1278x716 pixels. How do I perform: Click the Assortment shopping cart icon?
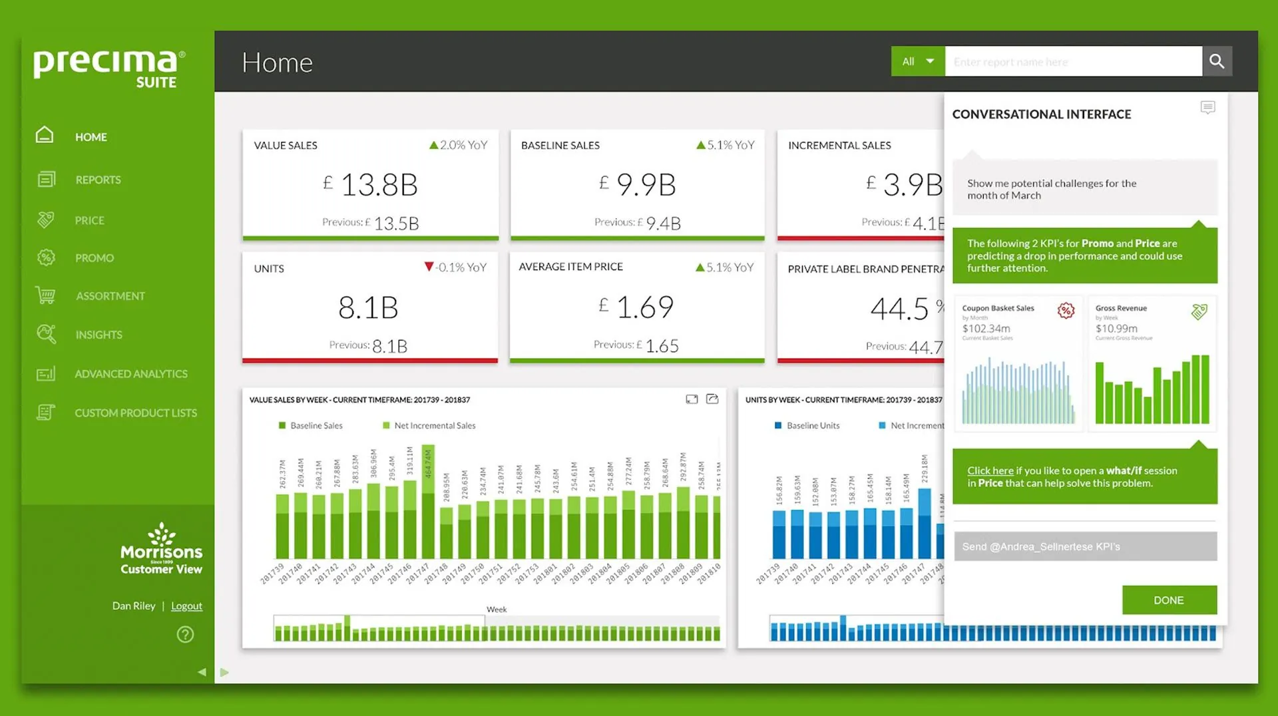point(46,295)
